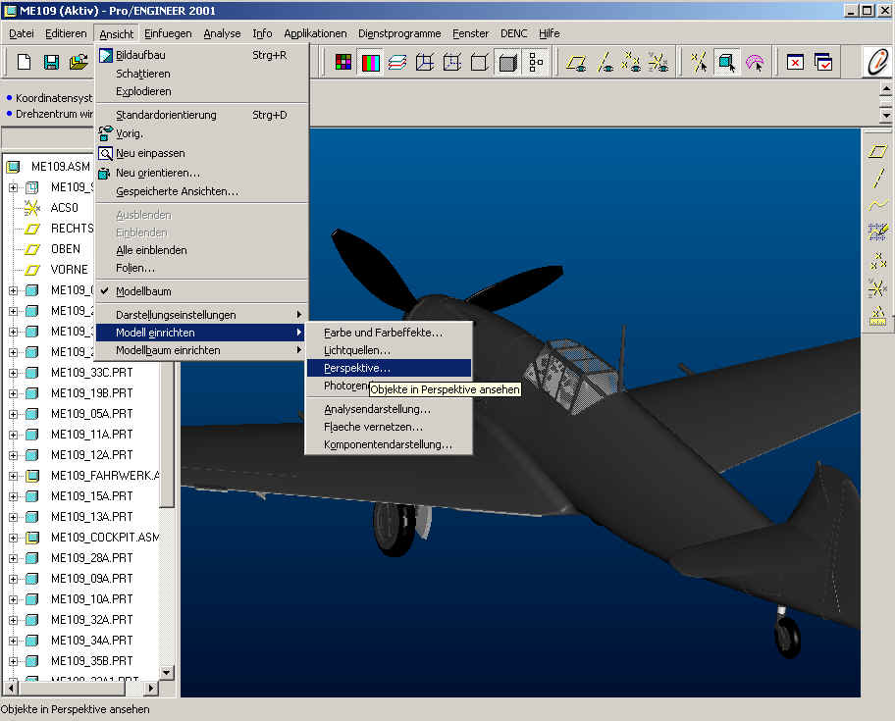Open the Applikationen menu
This screenshot has width=895, height=721.
pos(315,33)
